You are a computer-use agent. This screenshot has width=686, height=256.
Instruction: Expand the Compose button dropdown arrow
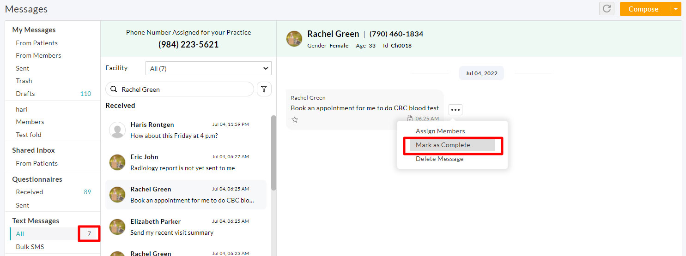676,9
